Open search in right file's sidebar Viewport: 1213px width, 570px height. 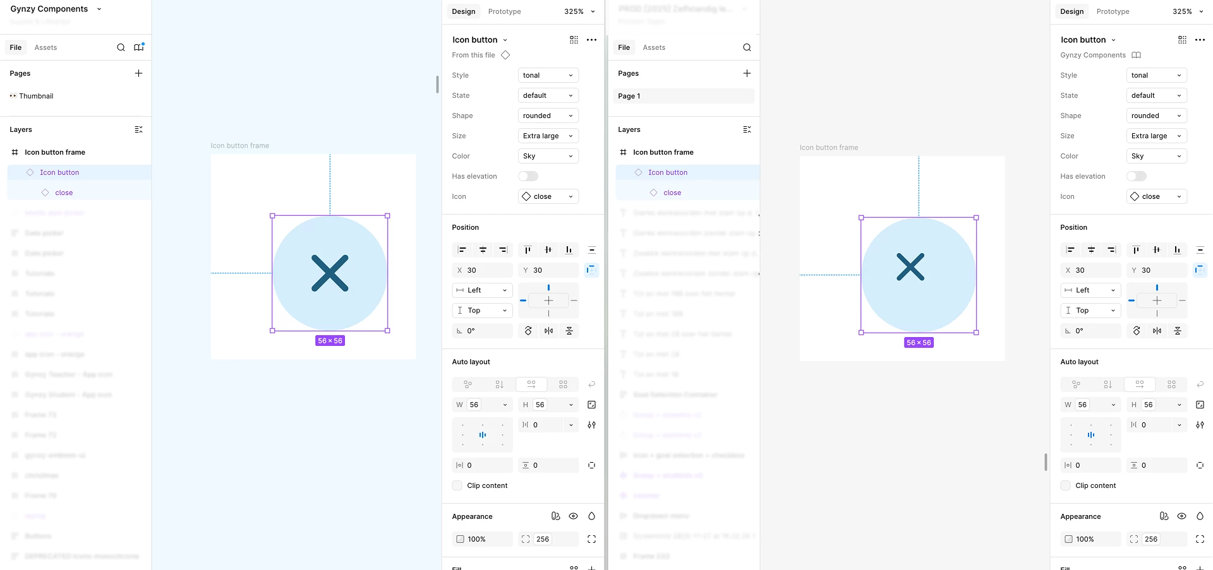(747, 47)
